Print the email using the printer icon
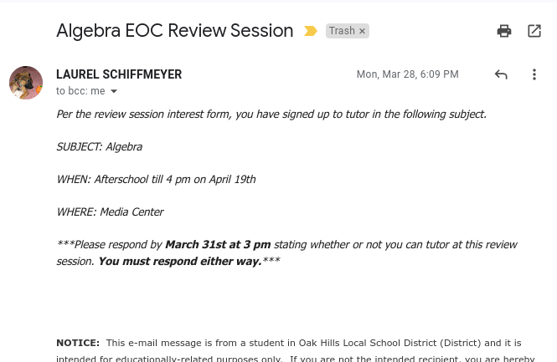The height and width of the screenshot is (362, 557). (504, 31)
